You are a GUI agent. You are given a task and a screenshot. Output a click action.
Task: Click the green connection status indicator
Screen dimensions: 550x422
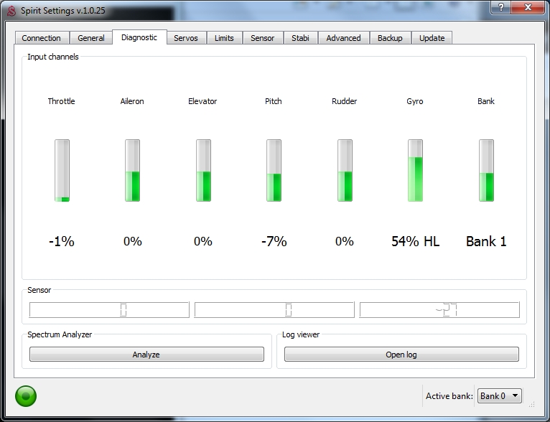coord(26,395)
